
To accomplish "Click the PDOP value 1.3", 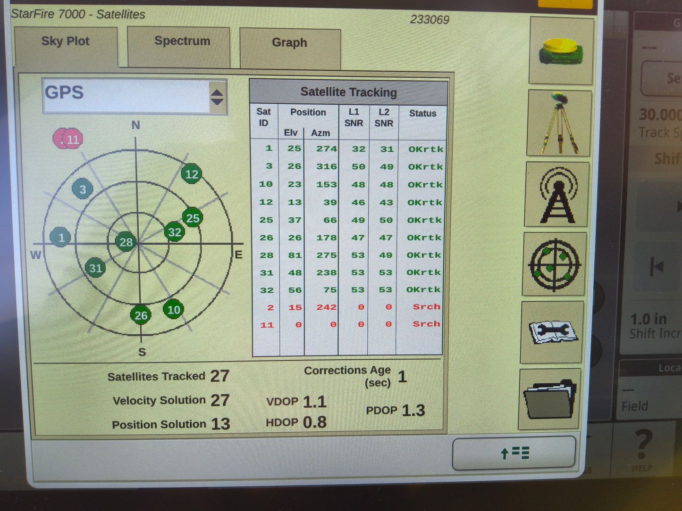I will click(413, 410).
